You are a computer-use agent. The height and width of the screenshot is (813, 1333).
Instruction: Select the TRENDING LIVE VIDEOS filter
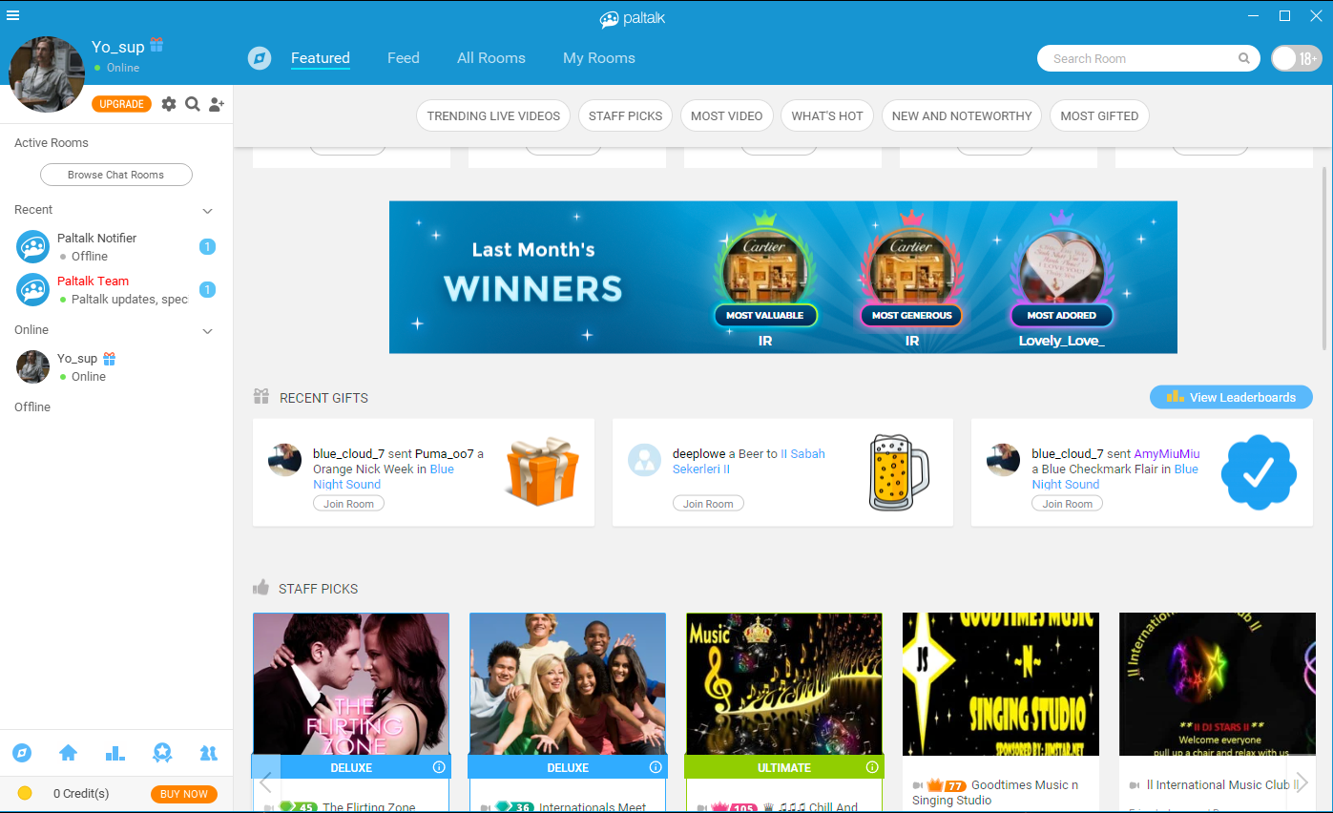tap(493, 115)
